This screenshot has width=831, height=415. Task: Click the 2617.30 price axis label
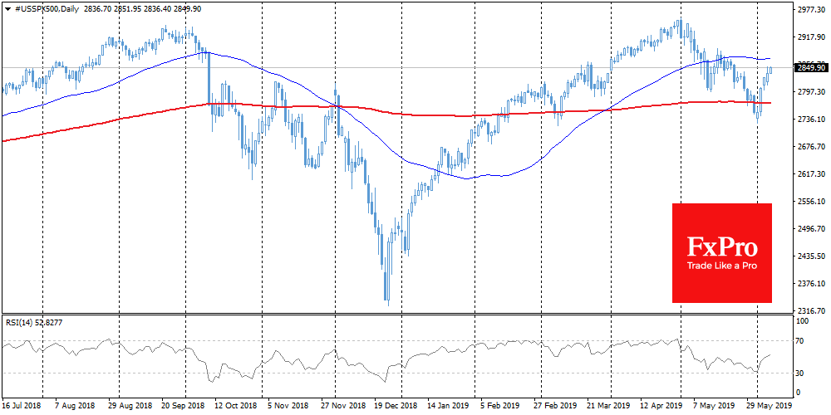pos(810,174)
